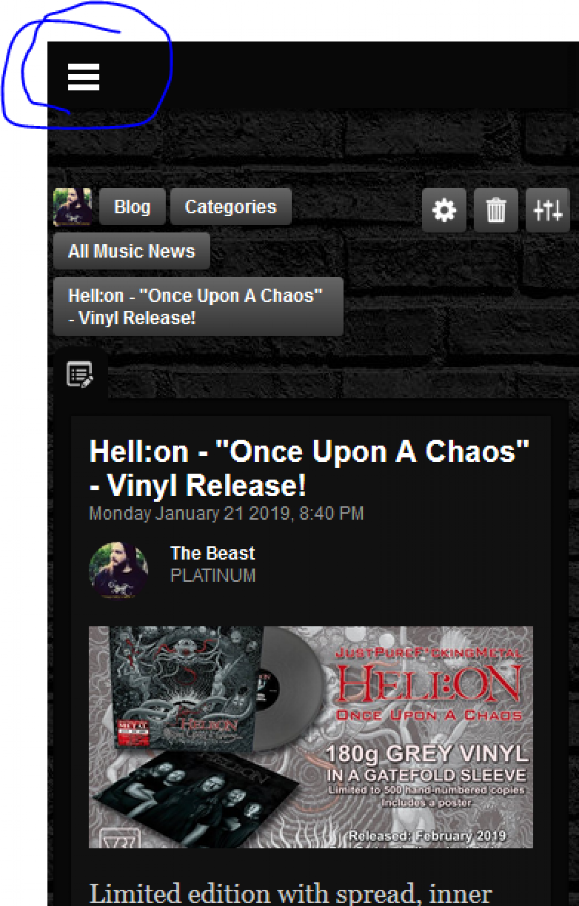Click the Monday January 21 2019 date
Screen dimensions: 579x906
(226, 513)
